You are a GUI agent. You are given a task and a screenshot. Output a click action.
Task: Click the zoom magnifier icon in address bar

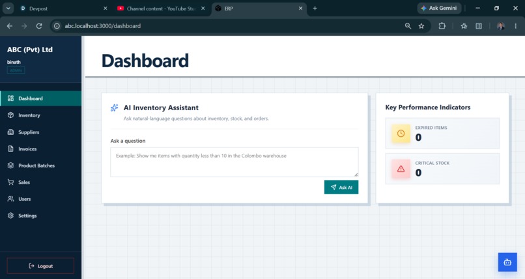[x=408, y=26]
